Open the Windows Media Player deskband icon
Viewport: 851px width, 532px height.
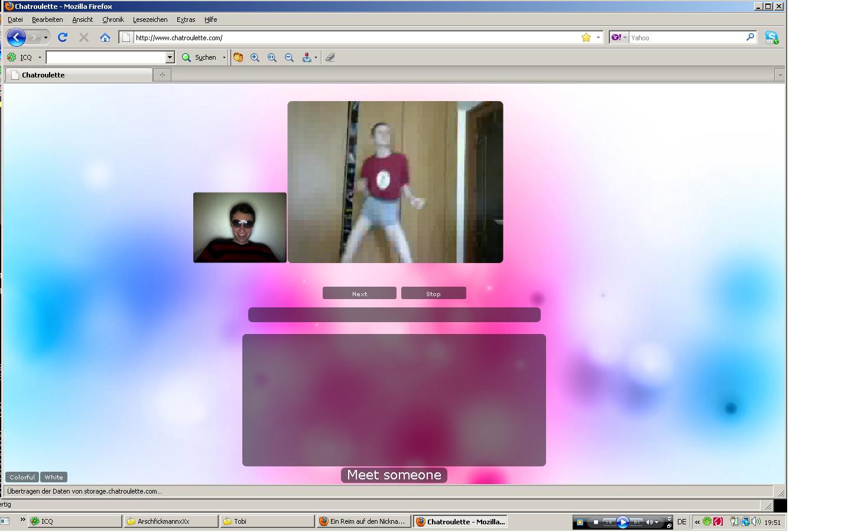579,523
